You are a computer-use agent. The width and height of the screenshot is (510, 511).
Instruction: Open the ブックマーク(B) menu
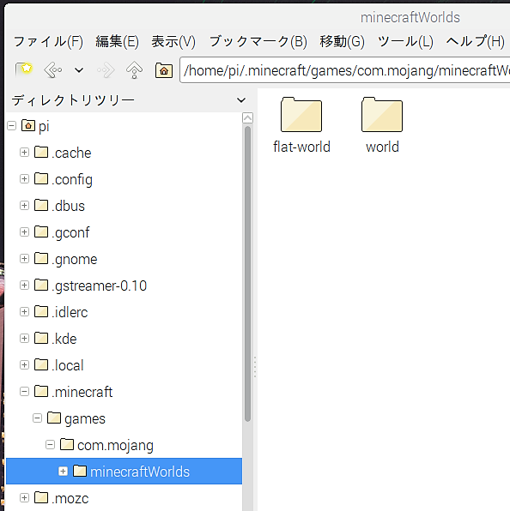tap(258, 42)
